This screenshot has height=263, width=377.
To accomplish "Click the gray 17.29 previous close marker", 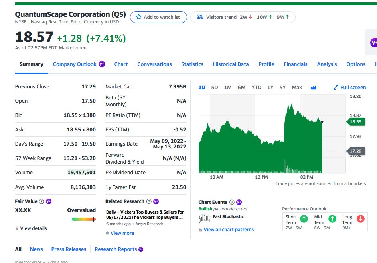I will coord(355,151).
